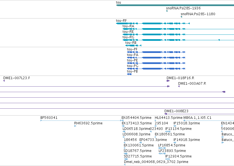234x166 pixels.
Task: Select the DME1-018P16.R label
Action: pyautogui.click(x=180, y=78)
